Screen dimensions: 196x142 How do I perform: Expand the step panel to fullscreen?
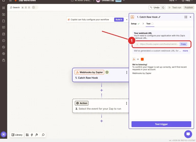pyautogui.click(x=186, y=17)
